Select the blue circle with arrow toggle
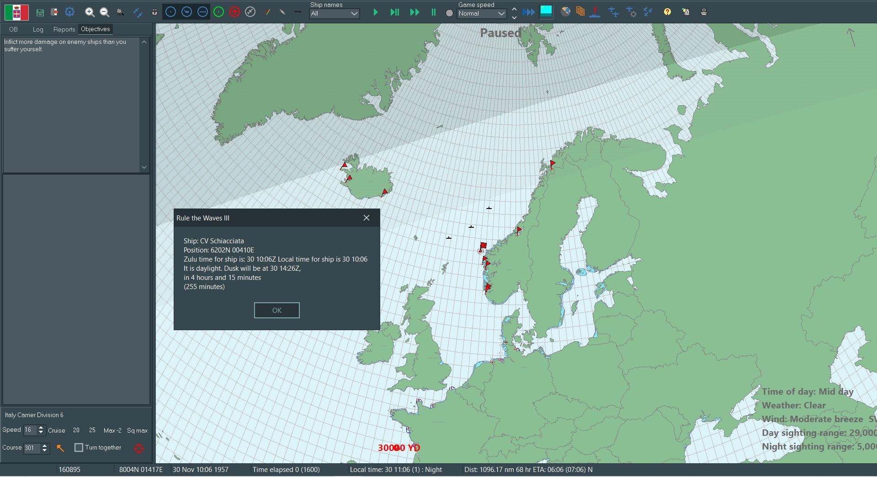 point(202,12)
